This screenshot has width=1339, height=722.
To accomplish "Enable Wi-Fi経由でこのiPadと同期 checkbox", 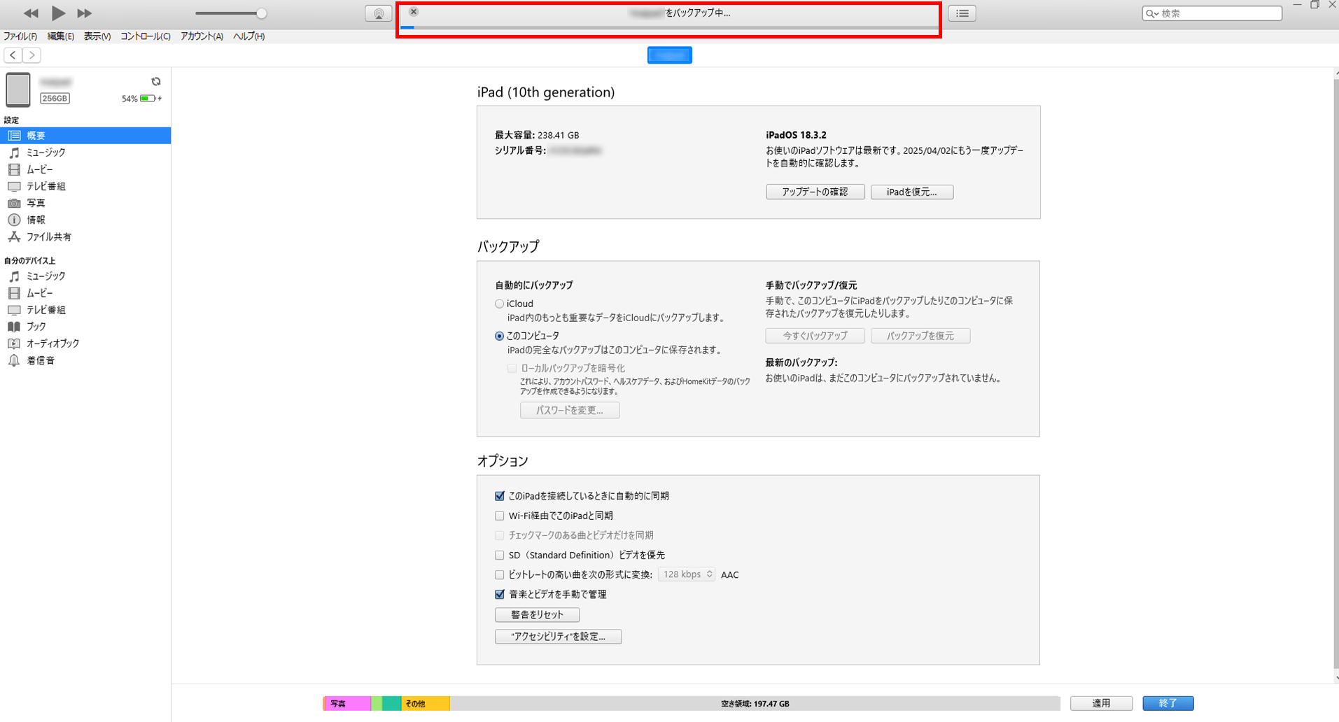I will (500, 516).
